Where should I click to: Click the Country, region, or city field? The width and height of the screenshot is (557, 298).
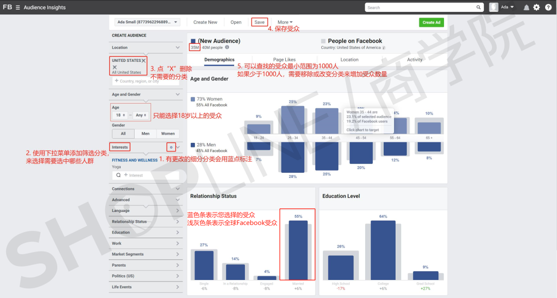(x=145, y=81)
